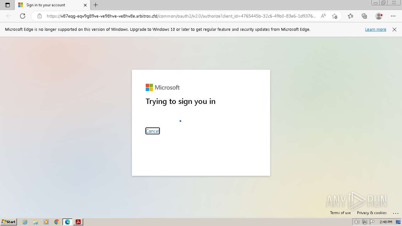
Task: Open the tab actions menu icon
Action: (8, 5)
